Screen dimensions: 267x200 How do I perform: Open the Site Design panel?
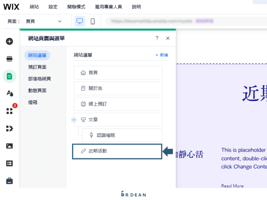click(9, 94)
